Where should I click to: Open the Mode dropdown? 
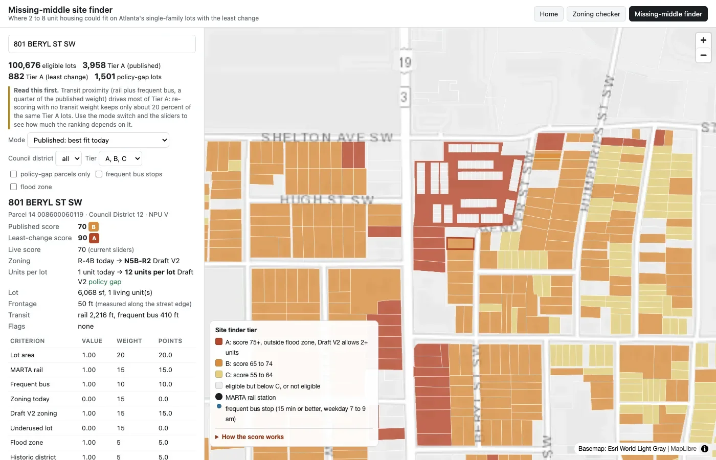tap(98, 140)
